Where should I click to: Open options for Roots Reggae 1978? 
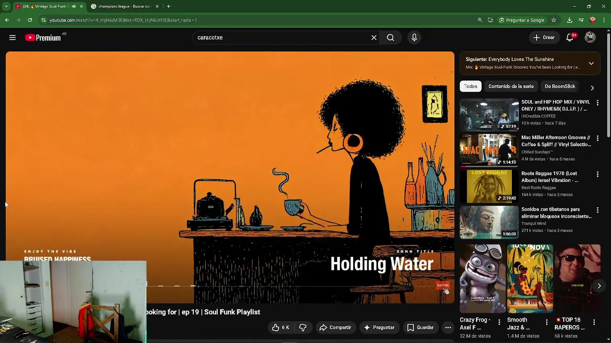click(x=597, y=174)
